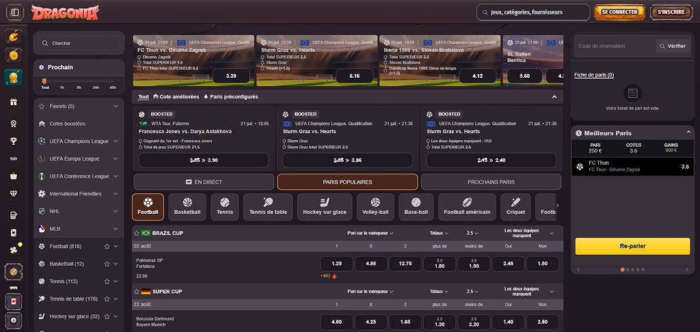The image size is (700, 332).
Task: Star Football (818) in the sidebar list
Action: coord(107,247)
